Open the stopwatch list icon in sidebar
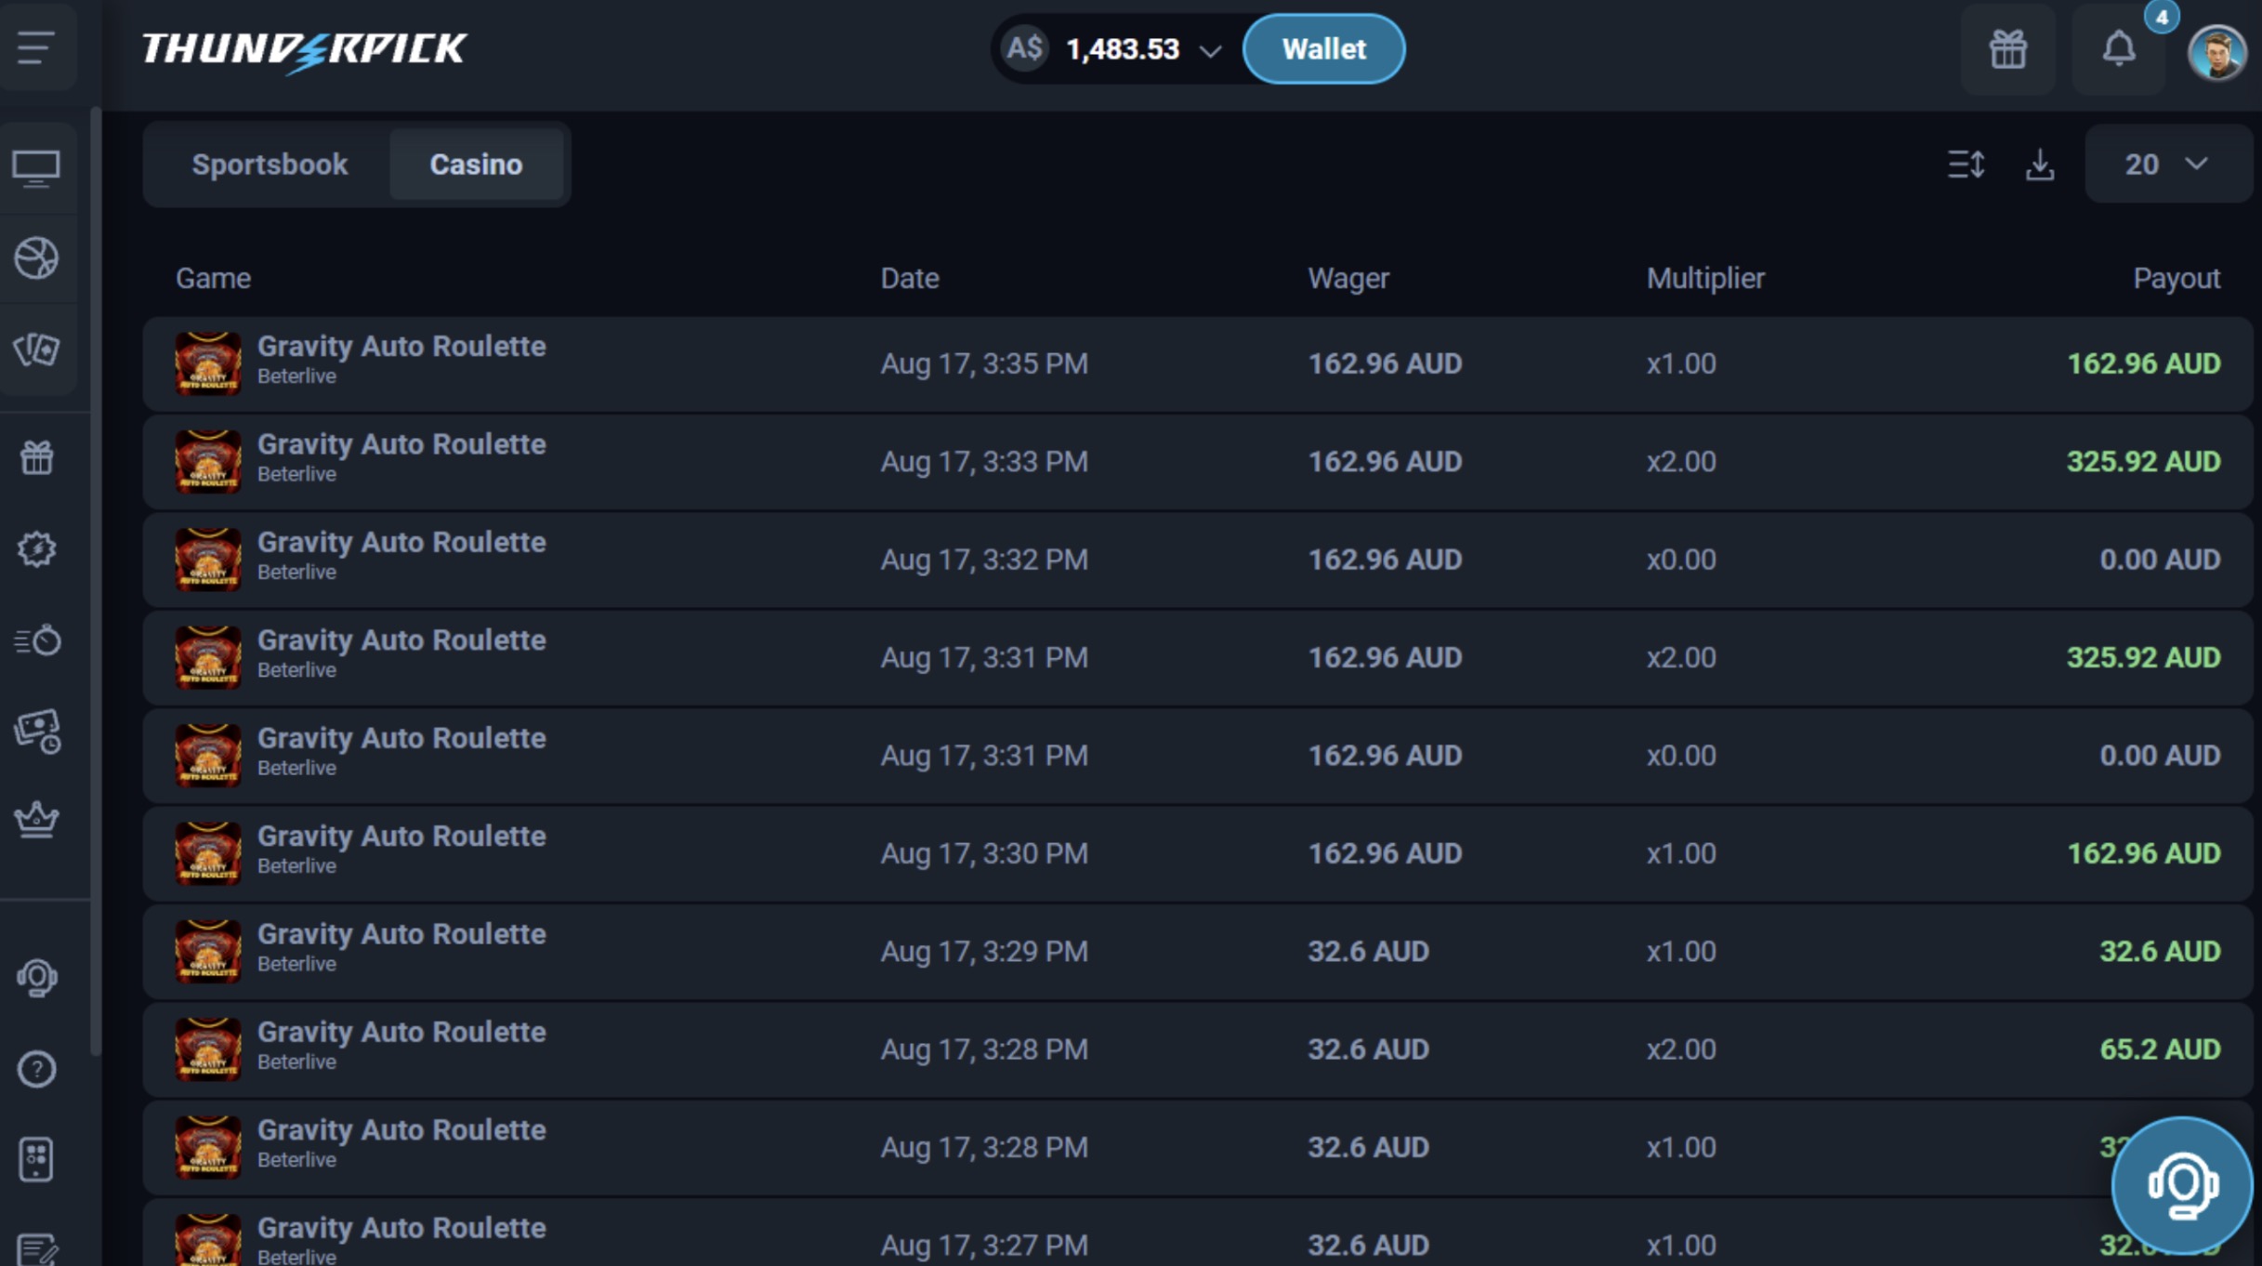 [x=37, y=640]
